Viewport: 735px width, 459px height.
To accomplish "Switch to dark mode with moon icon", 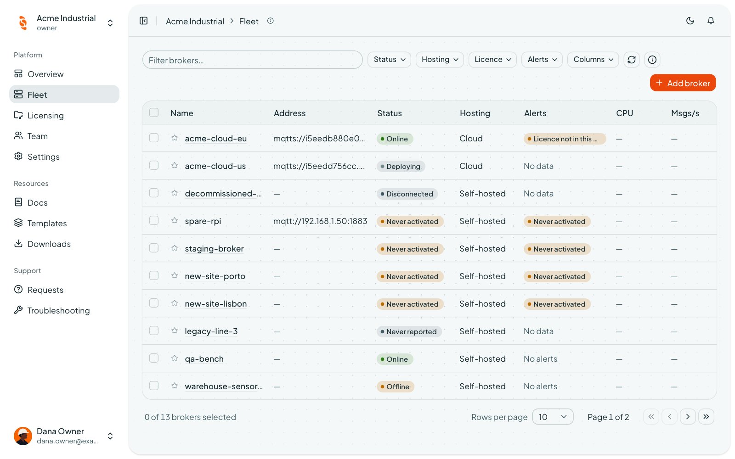I will click(x=690, y=21).
